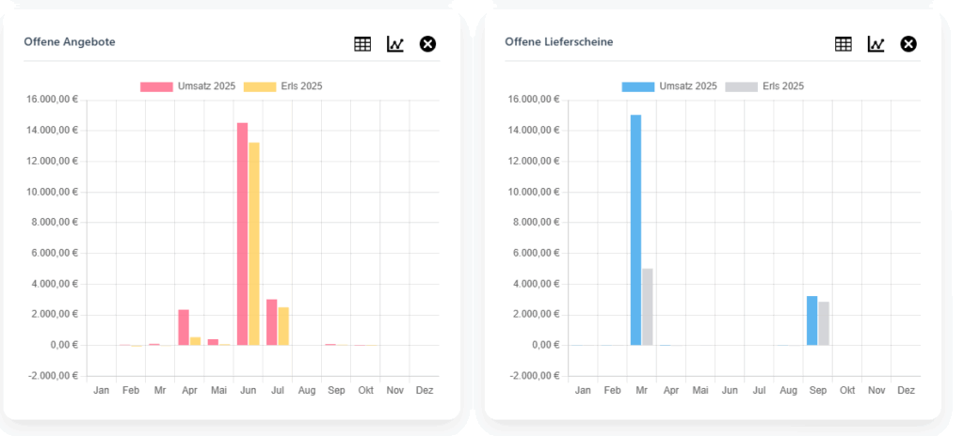Select blue Umsatz bar for September
Screen dimensions: 964x436
click(x=811, y=320)
